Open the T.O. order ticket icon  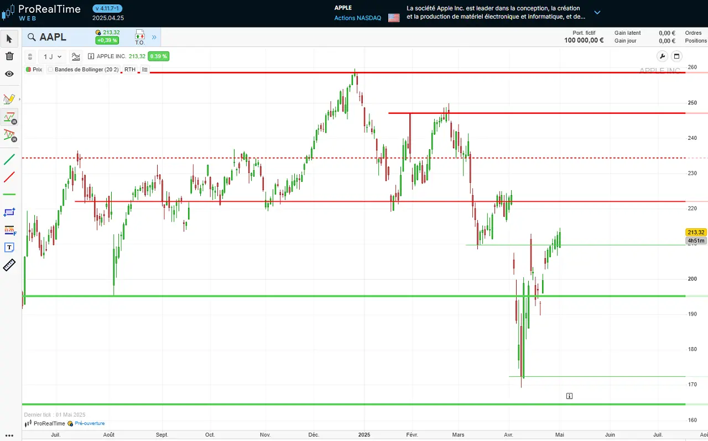pyautogui.click(x=139, y=38)
